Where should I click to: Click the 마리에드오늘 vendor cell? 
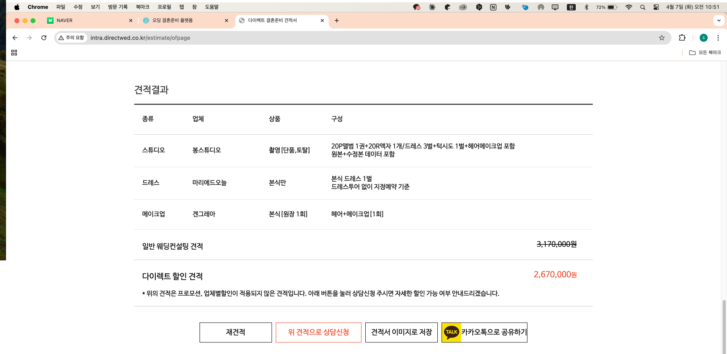click(x=210, y=183)
